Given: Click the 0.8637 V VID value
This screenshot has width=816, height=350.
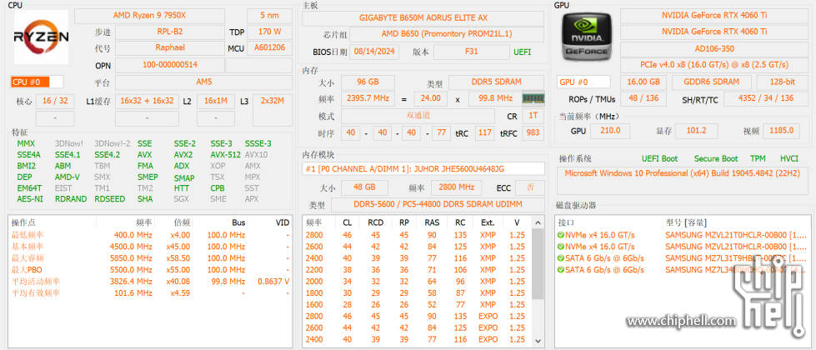Looking at the screenshot, I should (x=273, y=282).
